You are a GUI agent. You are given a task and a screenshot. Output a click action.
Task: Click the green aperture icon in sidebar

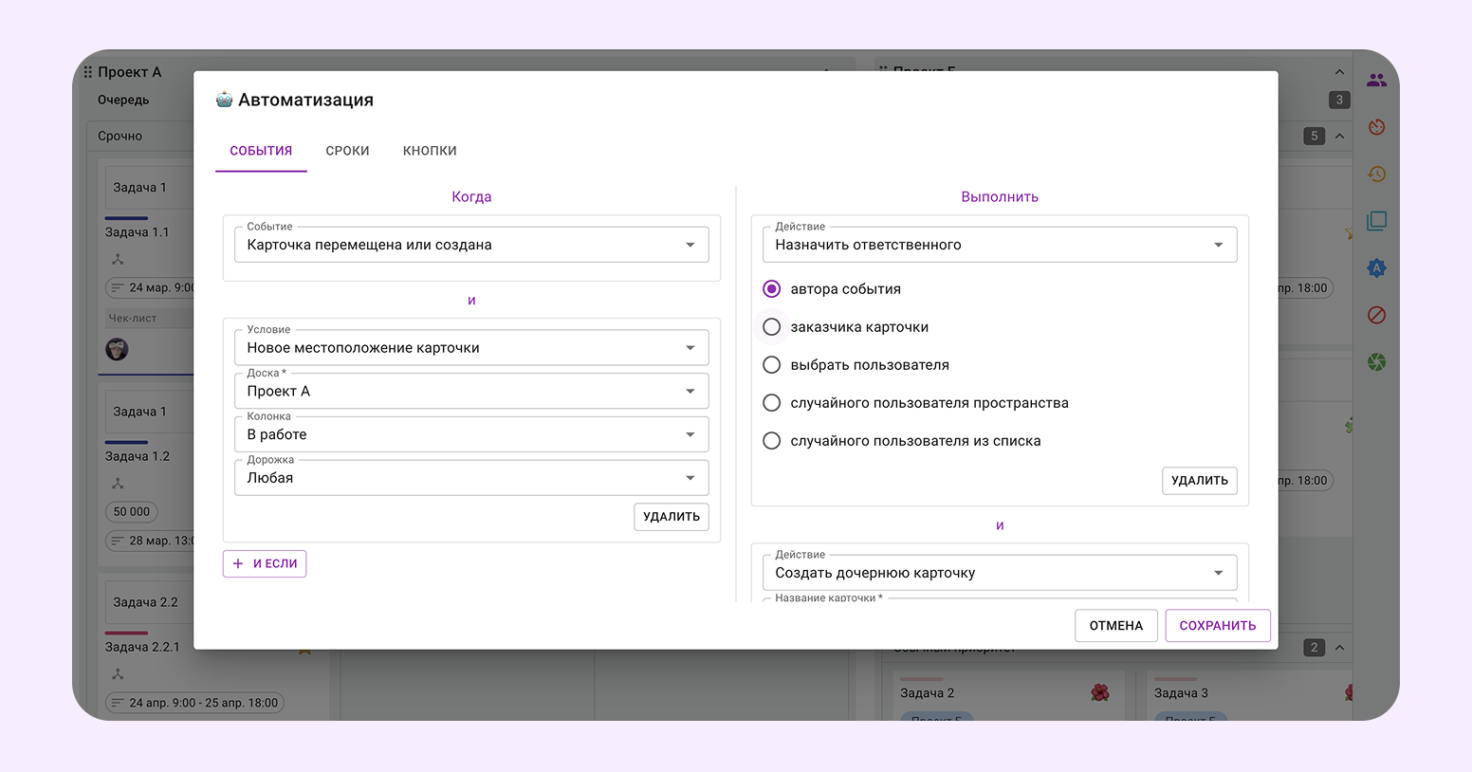1376,362
